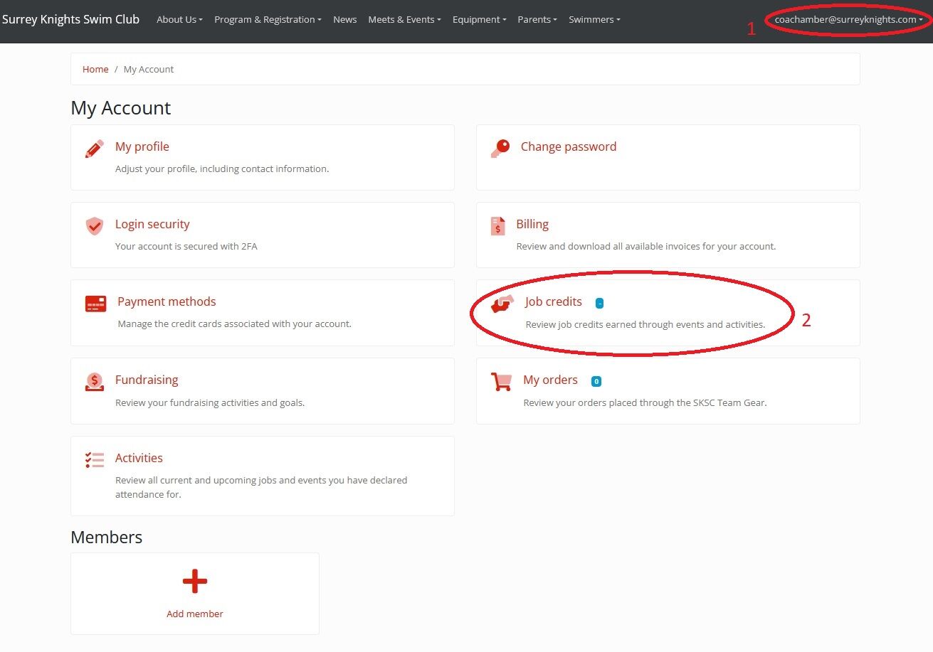Go to the News menu item
The image size is (933, 652).
pos(344,20)
